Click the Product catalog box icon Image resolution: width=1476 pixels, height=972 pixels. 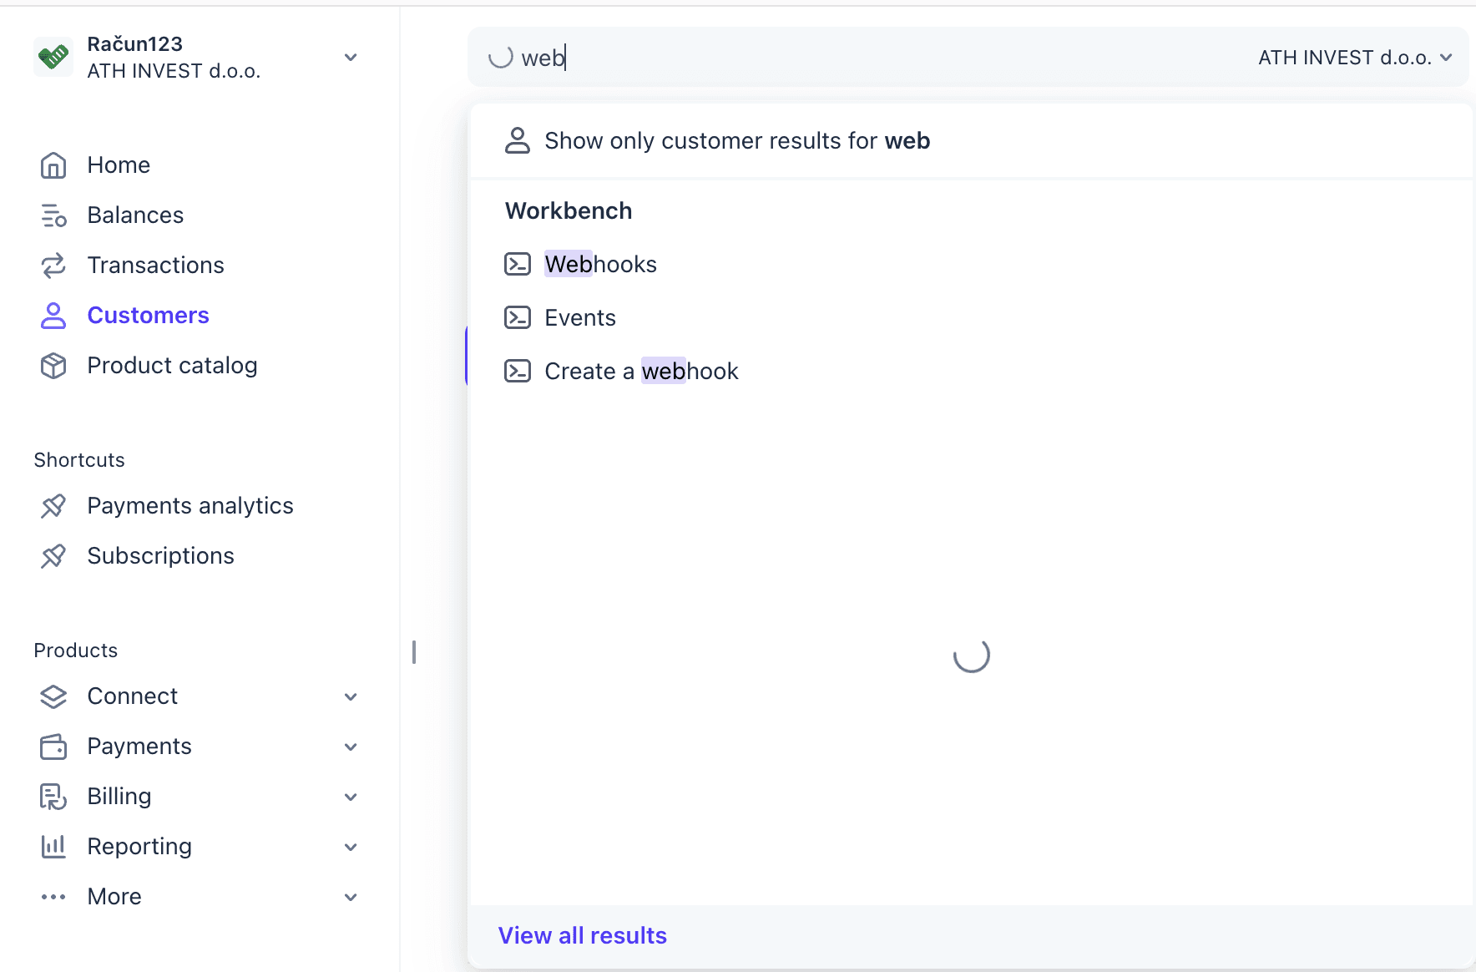point(53,365)
